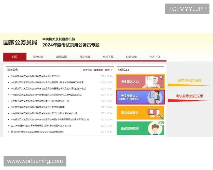Open the 公共科目笔试考试大纲 announcement
213x170 pixels.
[x=44, y=113]
